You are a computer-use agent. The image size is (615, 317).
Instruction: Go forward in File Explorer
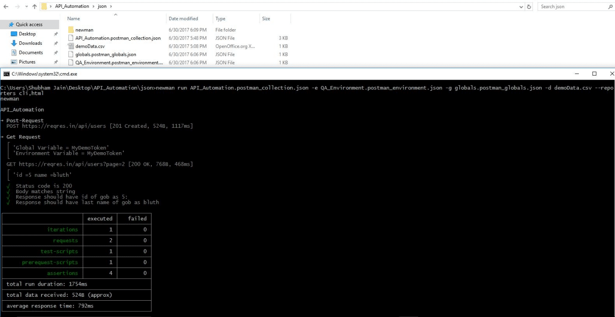click(x=17, y=6)
